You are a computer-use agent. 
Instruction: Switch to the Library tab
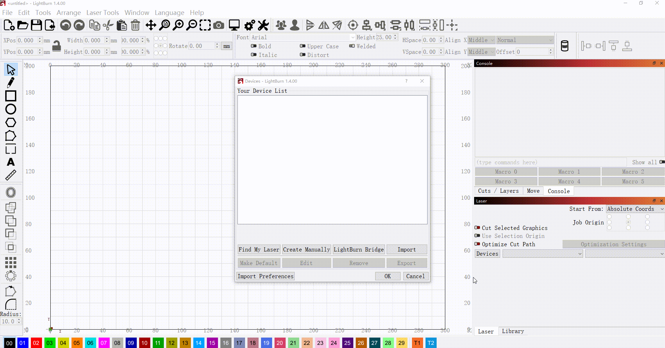click(x=513, y=331)
